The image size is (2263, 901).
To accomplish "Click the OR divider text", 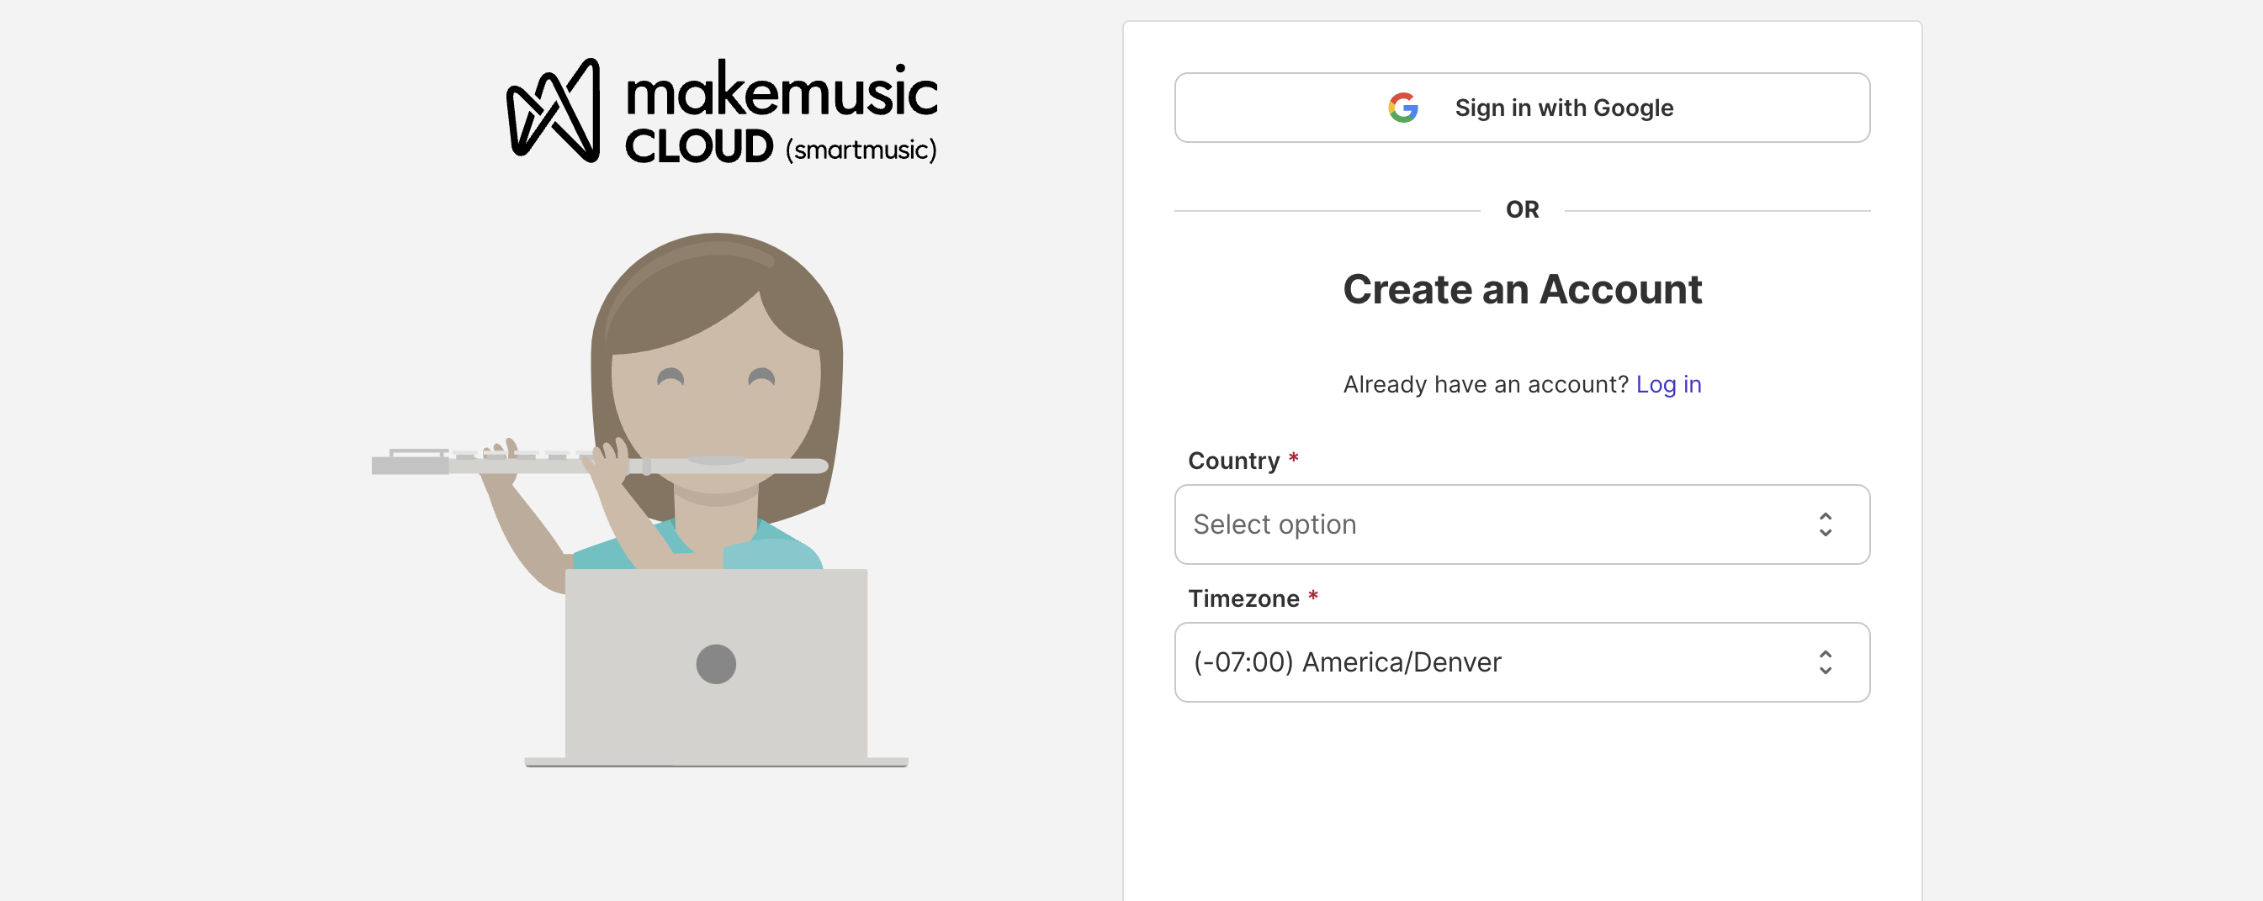I will point(1522,209).
